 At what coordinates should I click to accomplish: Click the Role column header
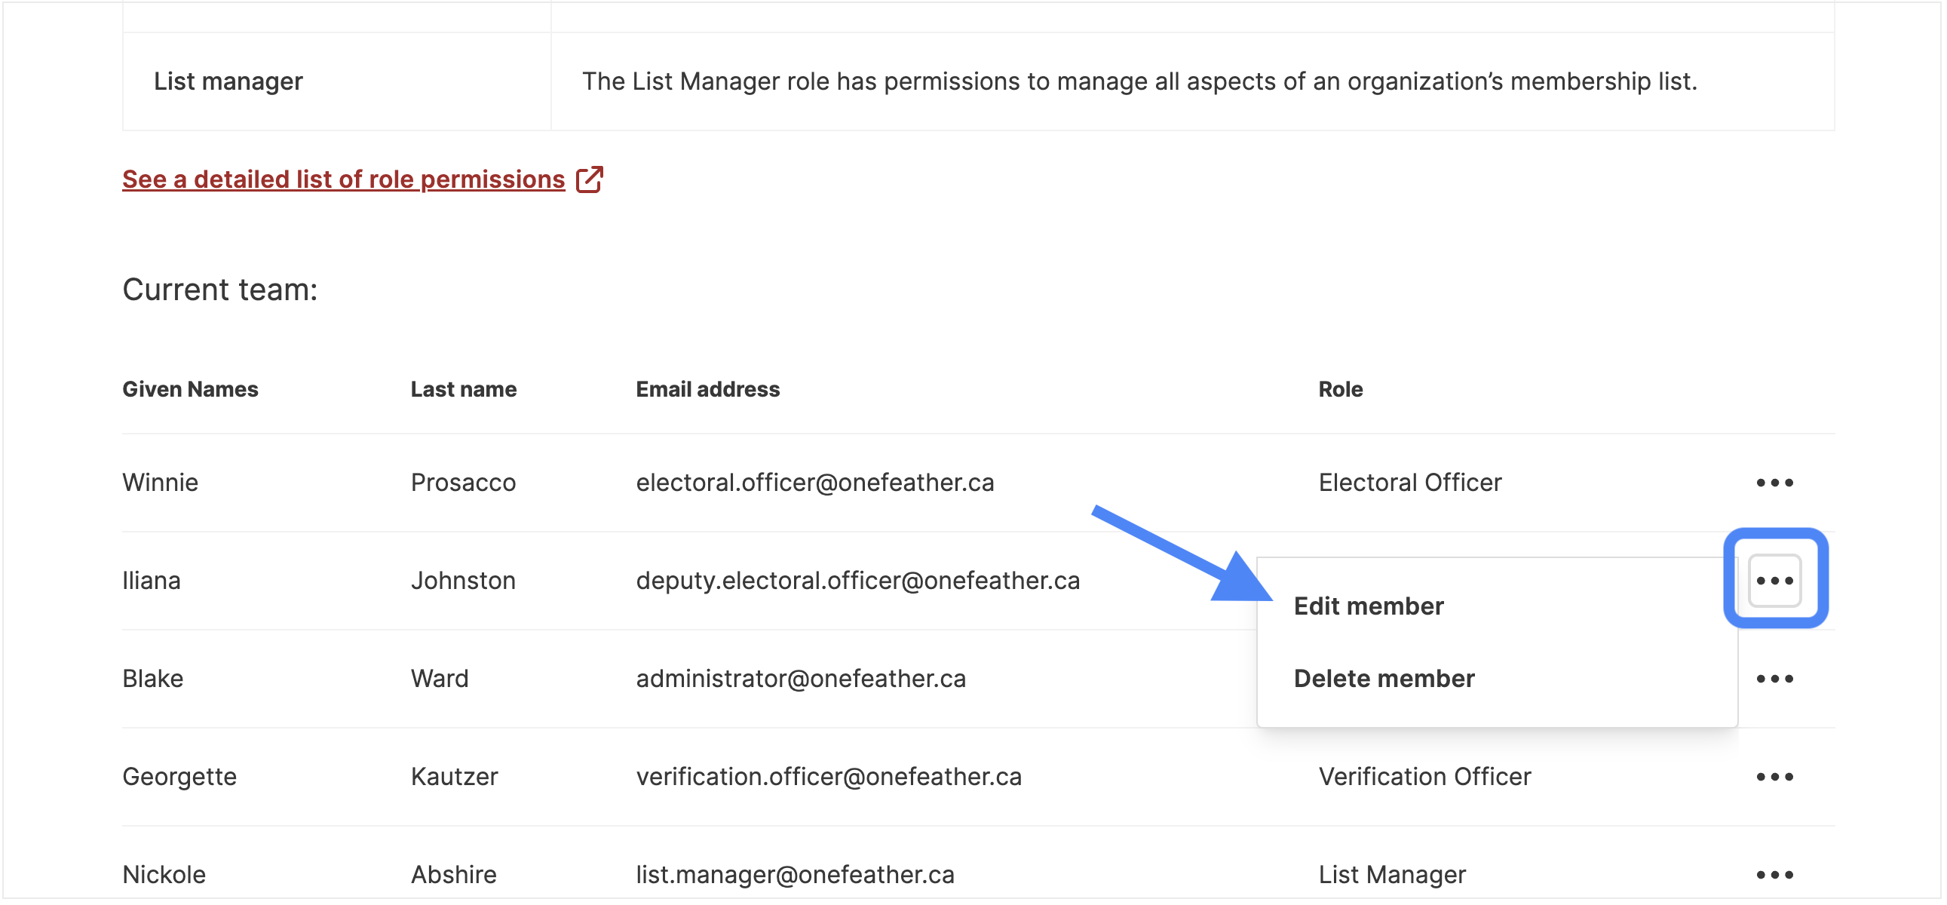click(1341, 389)
